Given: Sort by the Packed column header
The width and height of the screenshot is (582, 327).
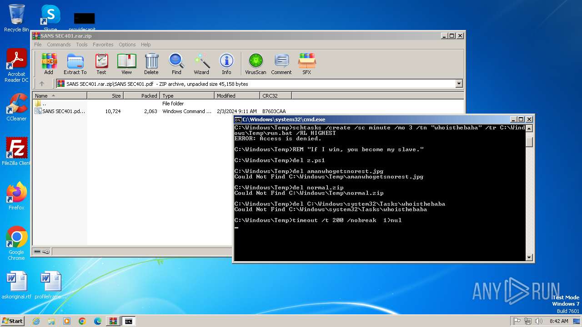Looking at the screenshot, I should [142, 96].
